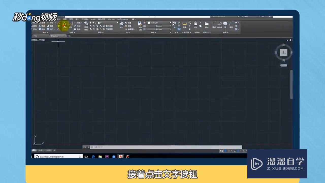Select the Polyline (多段线) tool
This screenshot has width=325, height=183.
220,25
